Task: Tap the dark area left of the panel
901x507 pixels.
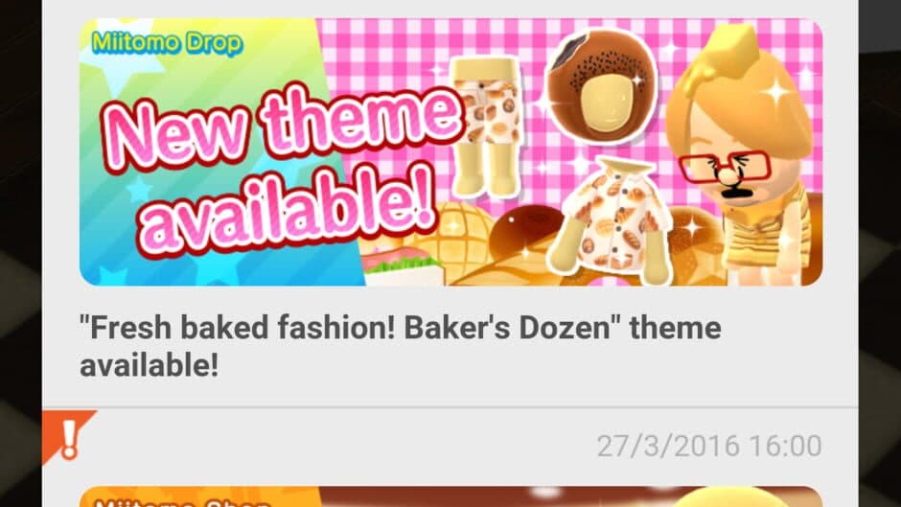Action: [x=21, y=253]
